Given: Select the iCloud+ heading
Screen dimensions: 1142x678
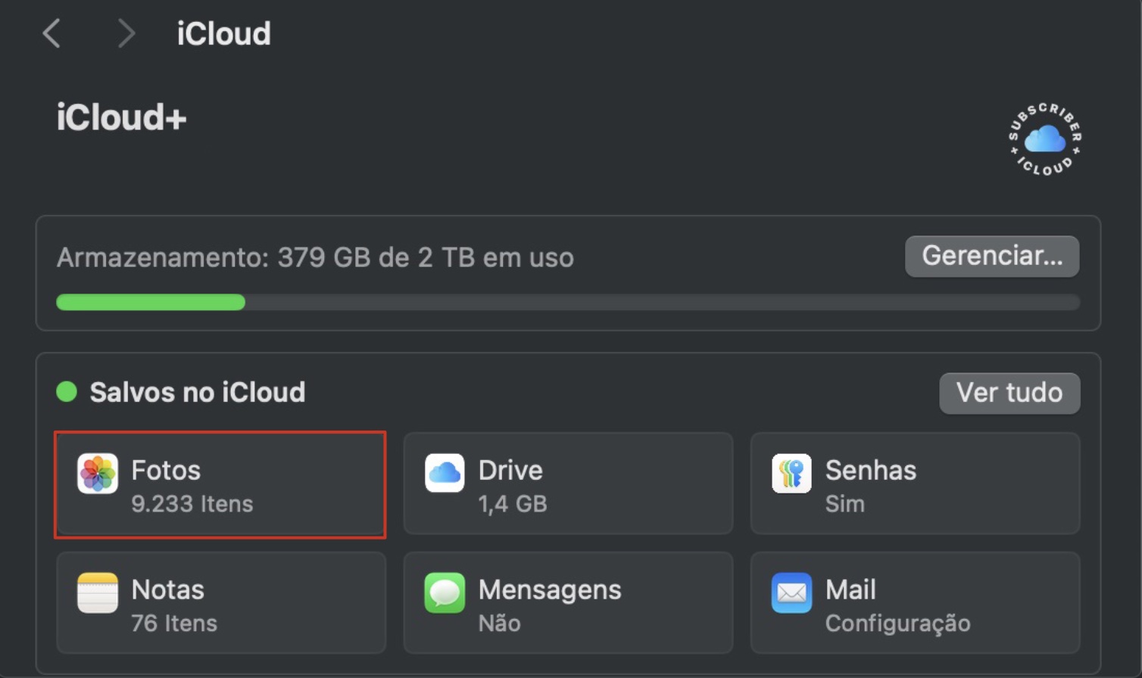Looking at the screenshot, I should pyautogui.click(x=120, y=117).
